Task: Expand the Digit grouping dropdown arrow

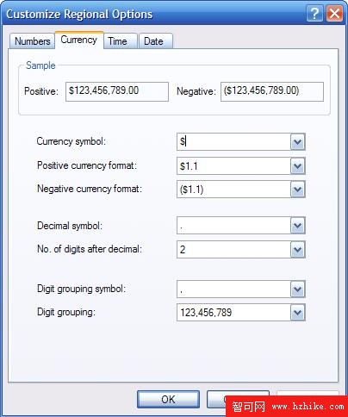Action: [297, 313]
